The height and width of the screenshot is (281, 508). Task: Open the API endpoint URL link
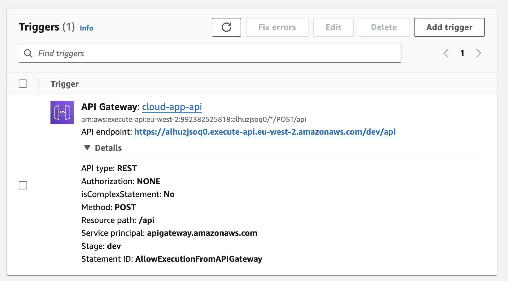[265, 132]
